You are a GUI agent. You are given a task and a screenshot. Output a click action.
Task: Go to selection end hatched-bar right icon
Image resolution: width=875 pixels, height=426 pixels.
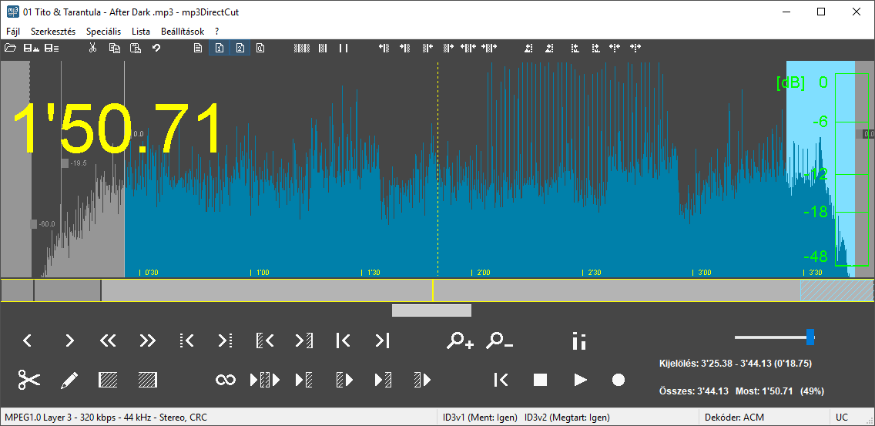pos(304,340)
